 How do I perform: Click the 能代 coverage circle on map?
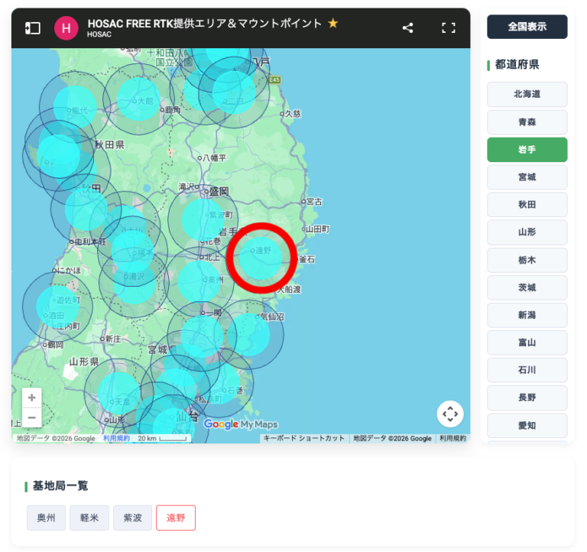(75, 107)
